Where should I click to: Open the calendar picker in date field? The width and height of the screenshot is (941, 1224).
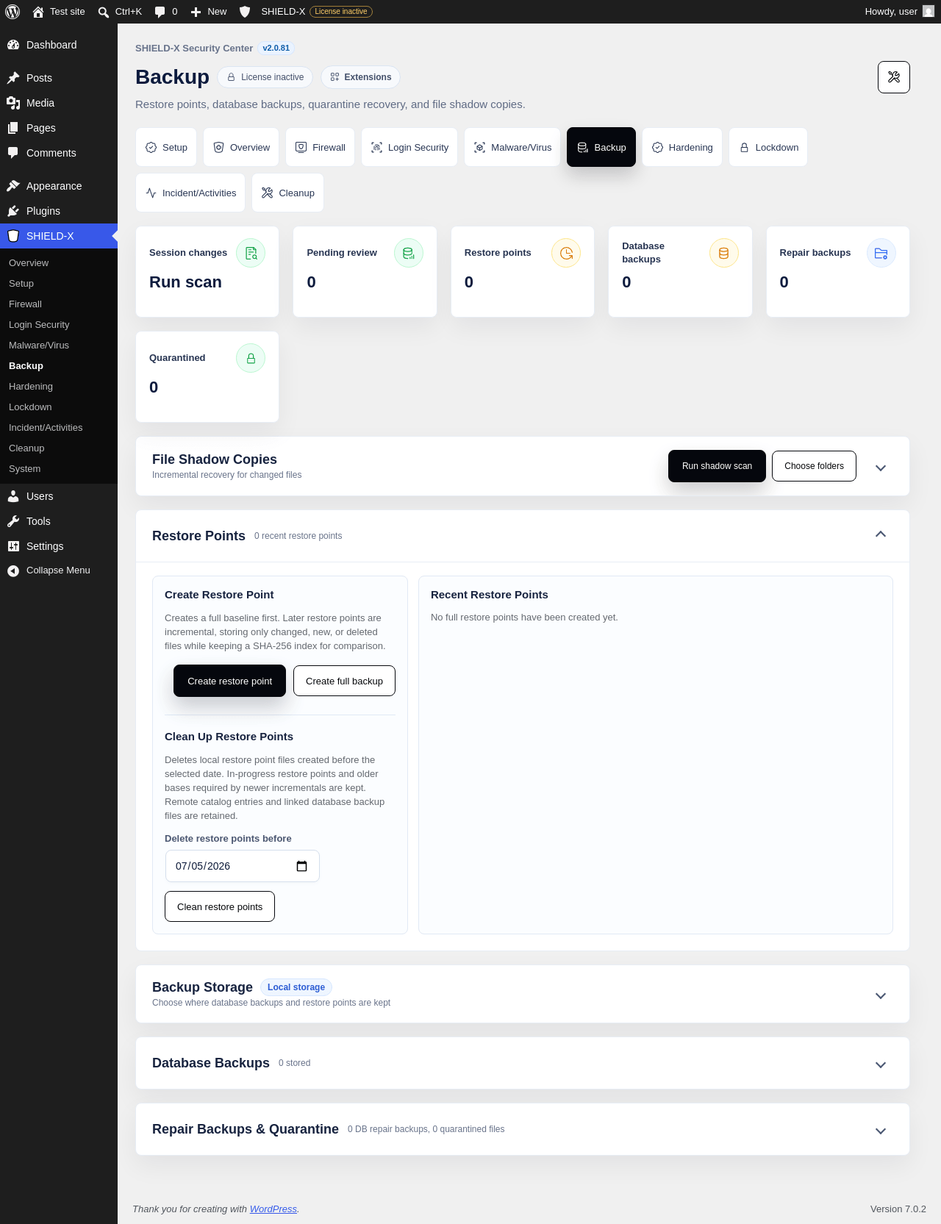tap(301, 866)
